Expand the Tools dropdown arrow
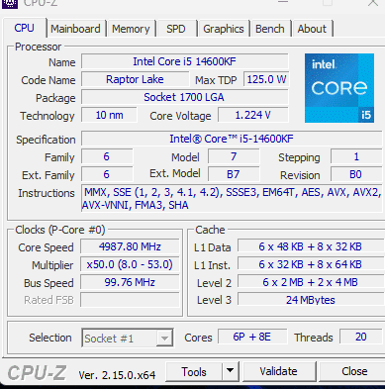The height and width of the screenshot is (389, 385). click(231, 372)
